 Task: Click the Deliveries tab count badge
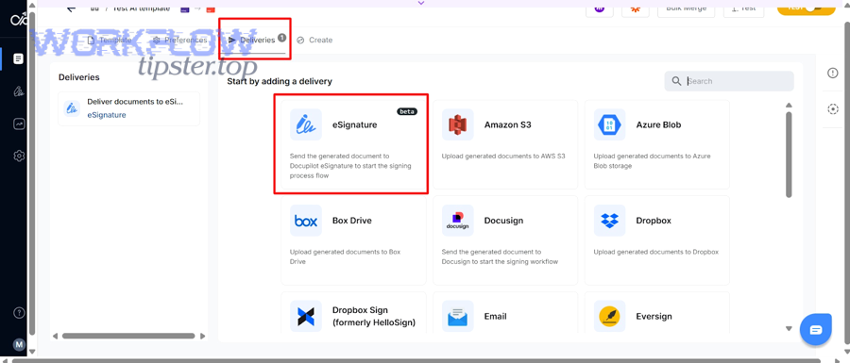click(x=281, y=38)
